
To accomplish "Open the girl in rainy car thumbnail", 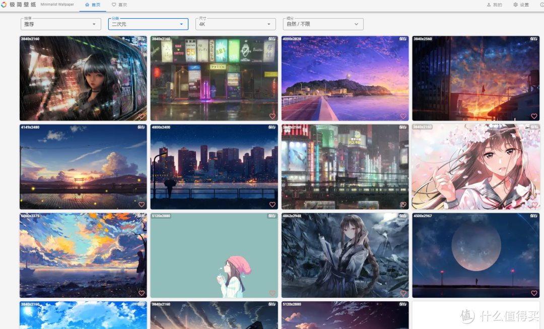I will (83, 79).
